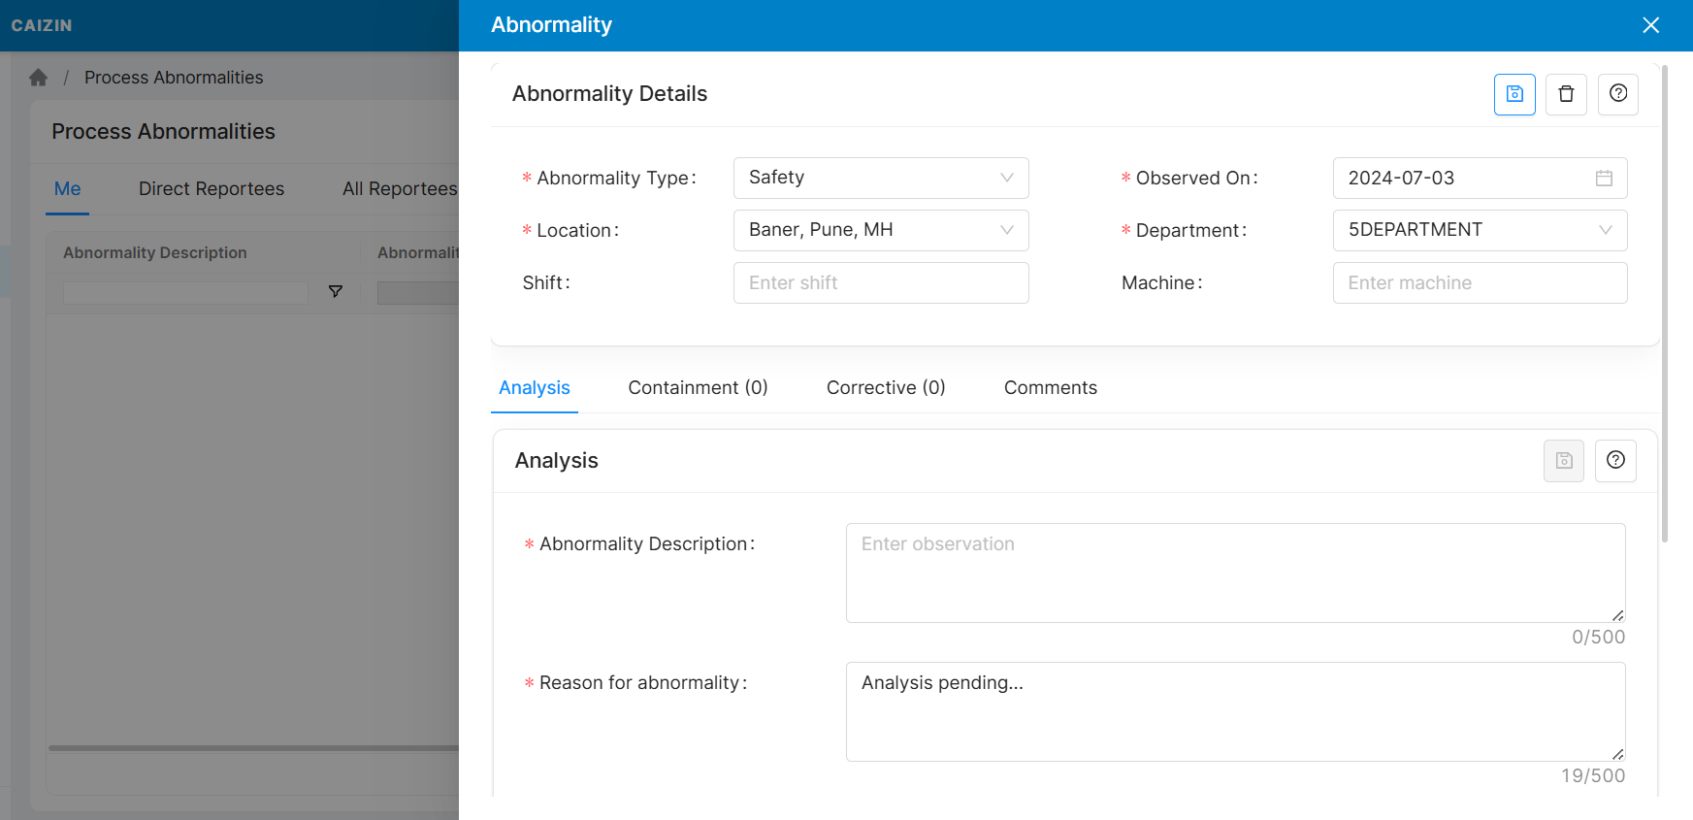Click the table horizontal scrollbar
The height and width of the screenshot is (820, 1693).
pyautogui.click(x=253, y=748)
